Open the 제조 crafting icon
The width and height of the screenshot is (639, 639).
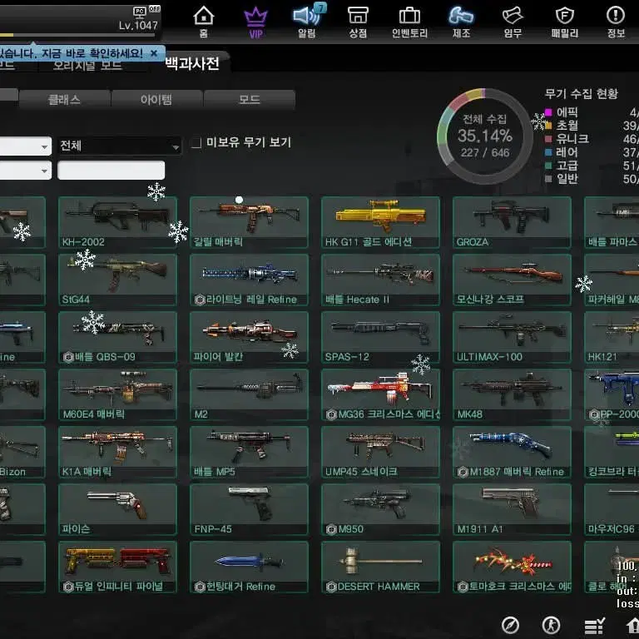pos(461,22)
